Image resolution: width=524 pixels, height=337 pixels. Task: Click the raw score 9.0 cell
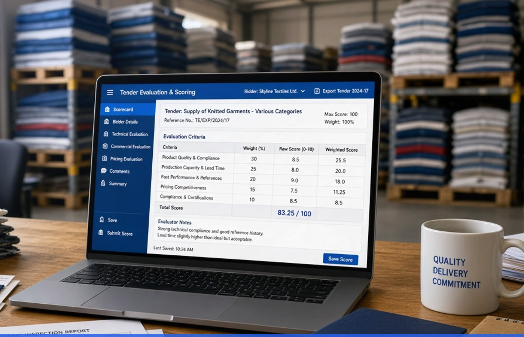click(x=295, y=180)
